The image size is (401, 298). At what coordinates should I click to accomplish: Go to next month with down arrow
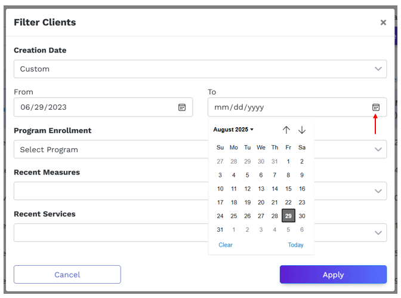pyautogui.click(x=302, y=130)
